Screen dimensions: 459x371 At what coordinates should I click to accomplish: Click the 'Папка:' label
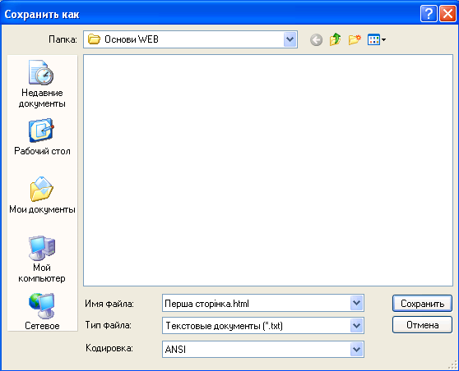63,39
